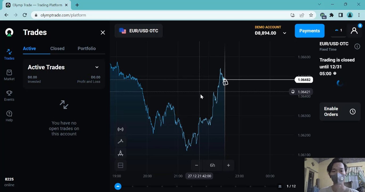Open the chart layout split icon
This screenshot has height=192, width=365.
pyautogui.click(x=120, y=165)
